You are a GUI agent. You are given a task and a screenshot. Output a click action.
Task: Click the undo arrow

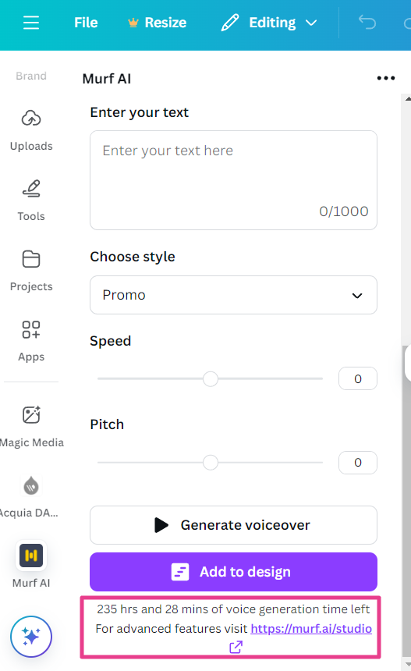(x=367, y=23)
